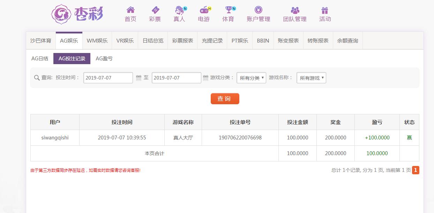Click bet time 2019-07-07 10:39:55
The height and width of the screenshot is (213, 434).
pyautogui.click(x=122, y=138)
